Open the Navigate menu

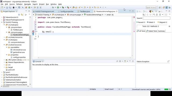[27, 4]
